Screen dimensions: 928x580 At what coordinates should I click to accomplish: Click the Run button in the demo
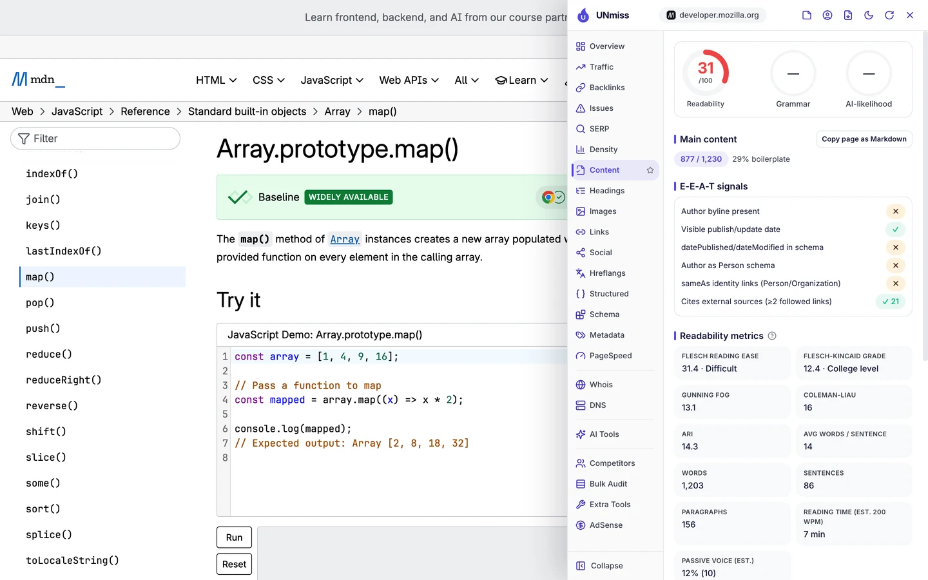click(234, 537)
